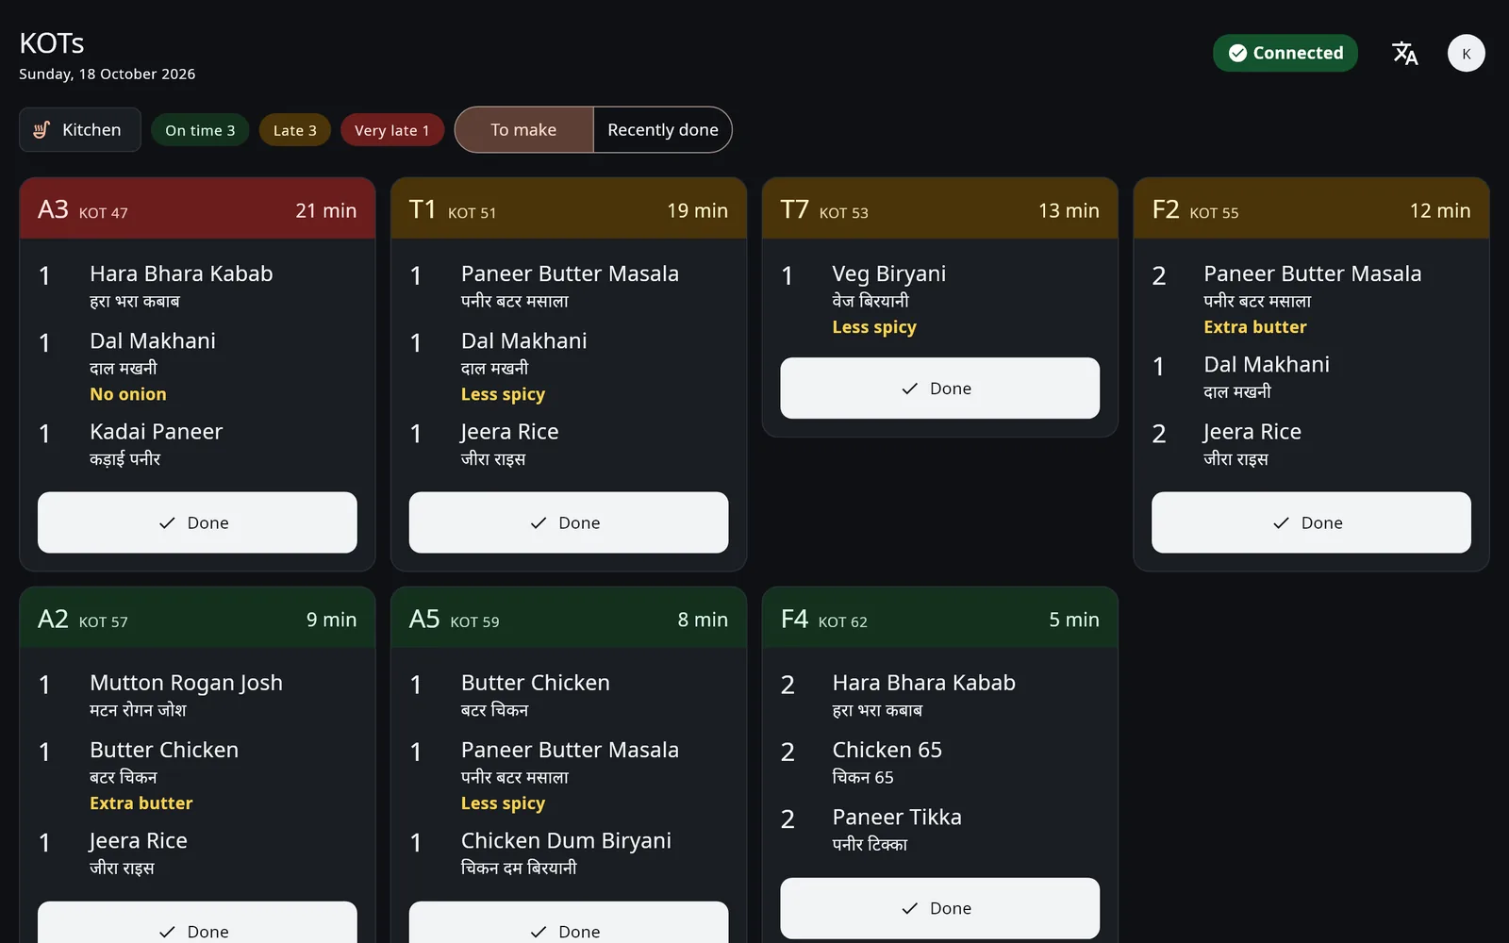Open the K user avatar menu
Screen dimensions: 1509x943
point(1466,53)
